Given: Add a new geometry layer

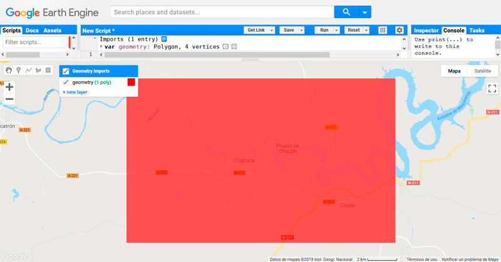Looking at the screenshot, I should click(75, 92).
